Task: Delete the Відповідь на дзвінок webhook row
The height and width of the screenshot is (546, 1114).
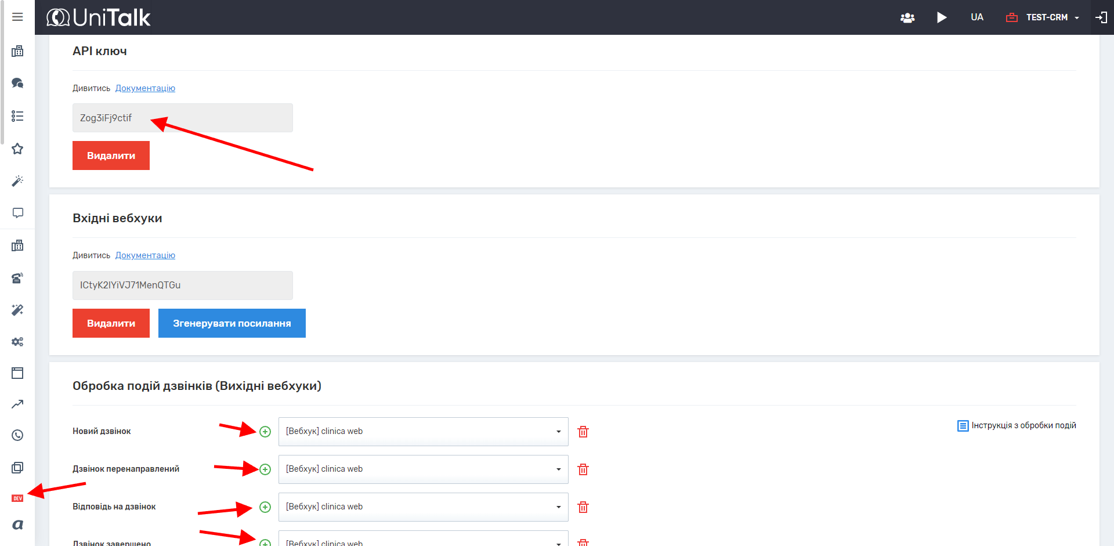Action: click(x=583, y=507)
